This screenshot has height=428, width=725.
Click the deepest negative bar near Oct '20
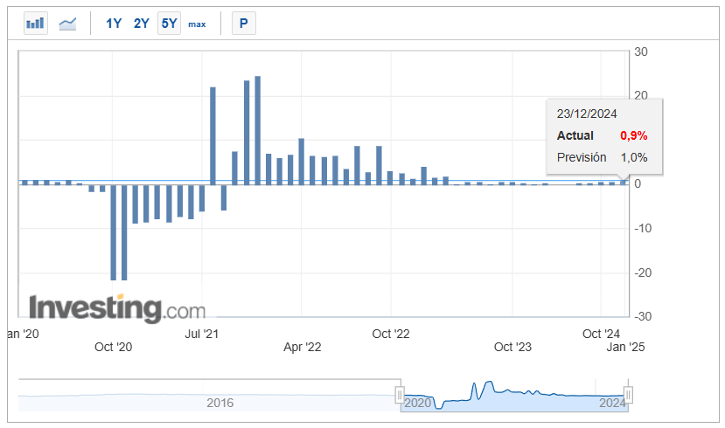pos(114,232)
